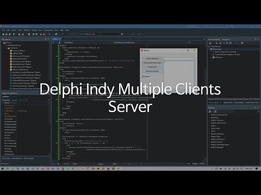The image size is (261, 195).
Task: Switch to the Code view tab at bottom
Action: (x=188, y=164)
